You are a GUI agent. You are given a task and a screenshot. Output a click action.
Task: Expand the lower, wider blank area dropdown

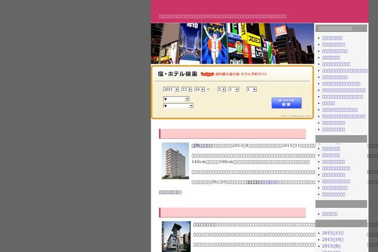pyautogui.click(x=178, y=106)
